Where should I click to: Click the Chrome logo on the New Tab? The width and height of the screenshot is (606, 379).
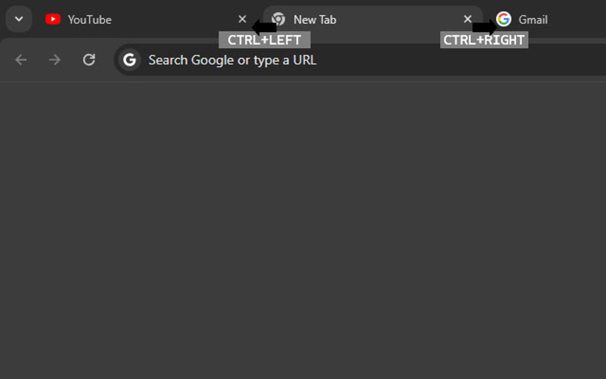278,19
